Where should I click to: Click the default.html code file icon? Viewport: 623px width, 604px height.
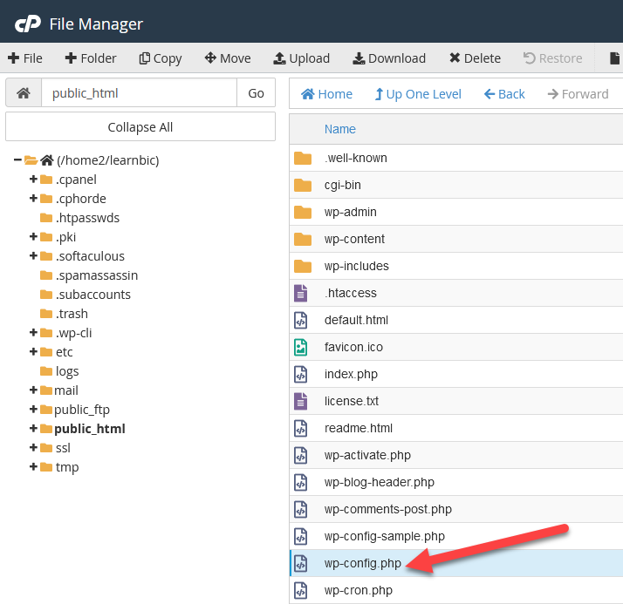[301, 320]
